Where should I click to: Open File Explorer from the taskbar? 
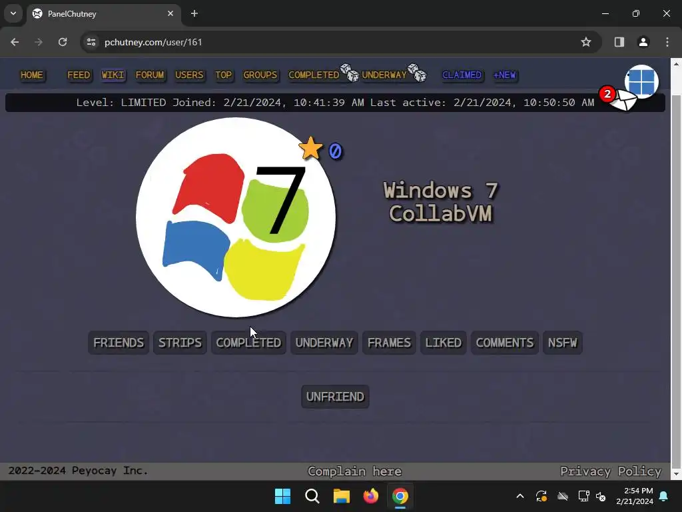[x=342, y=496]
